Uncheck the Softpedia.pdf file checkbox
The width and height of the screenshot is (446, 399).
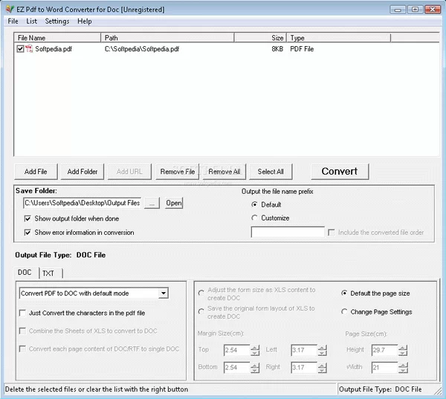20,49
